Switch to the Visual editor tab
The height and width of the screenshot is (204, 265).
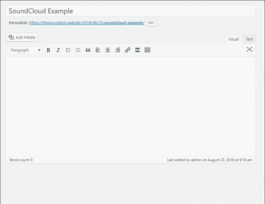tap(233, 39)
